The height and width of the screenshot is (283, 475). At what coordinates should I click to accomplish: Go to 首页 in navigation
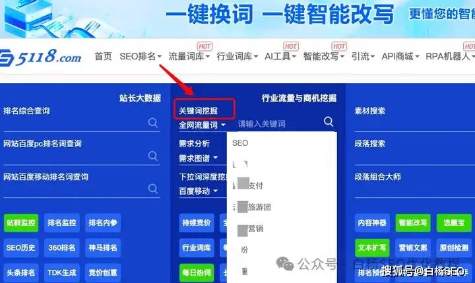103,56
